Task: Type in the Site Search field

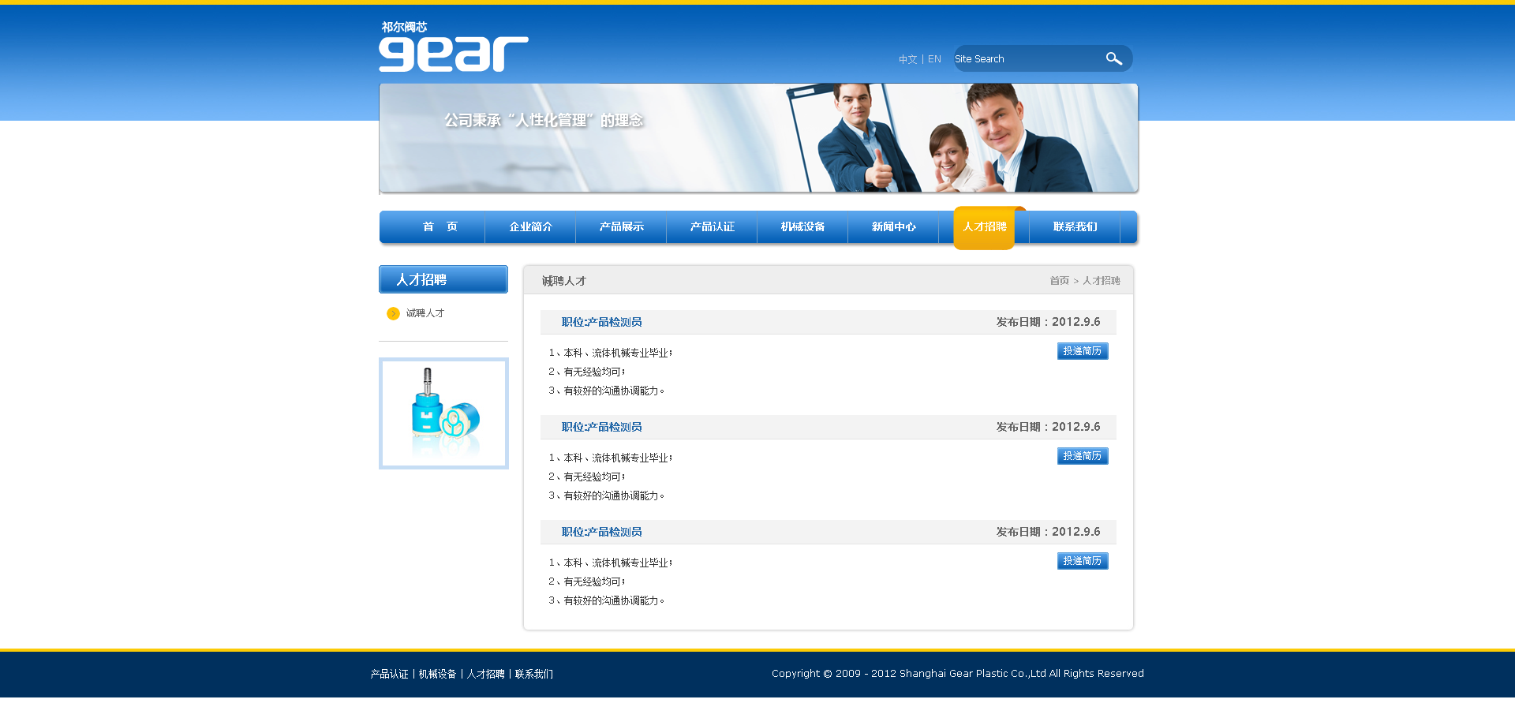Action: (x=1026, y=59)
